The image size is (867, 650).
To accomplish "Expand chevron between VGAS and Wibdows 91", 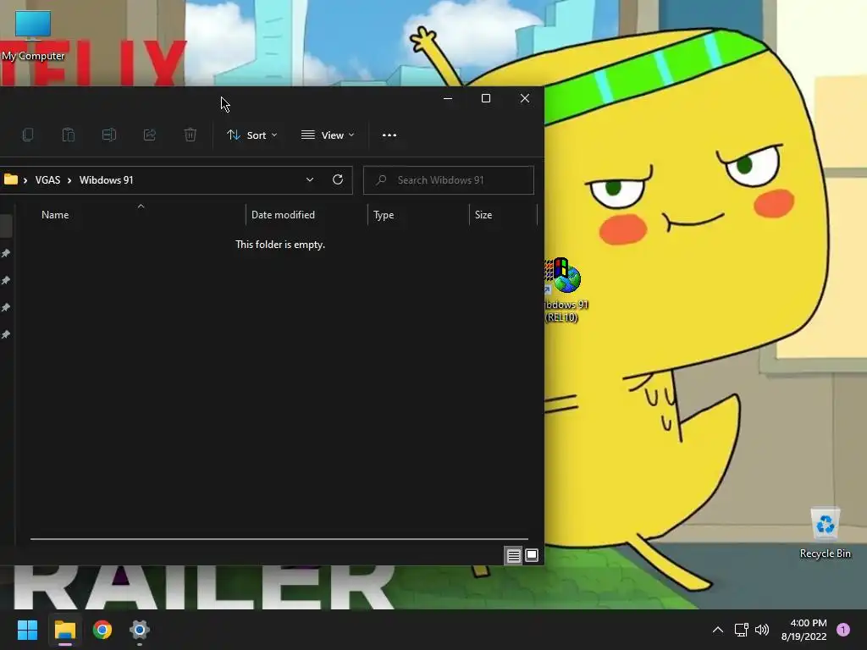I will 69,180.
